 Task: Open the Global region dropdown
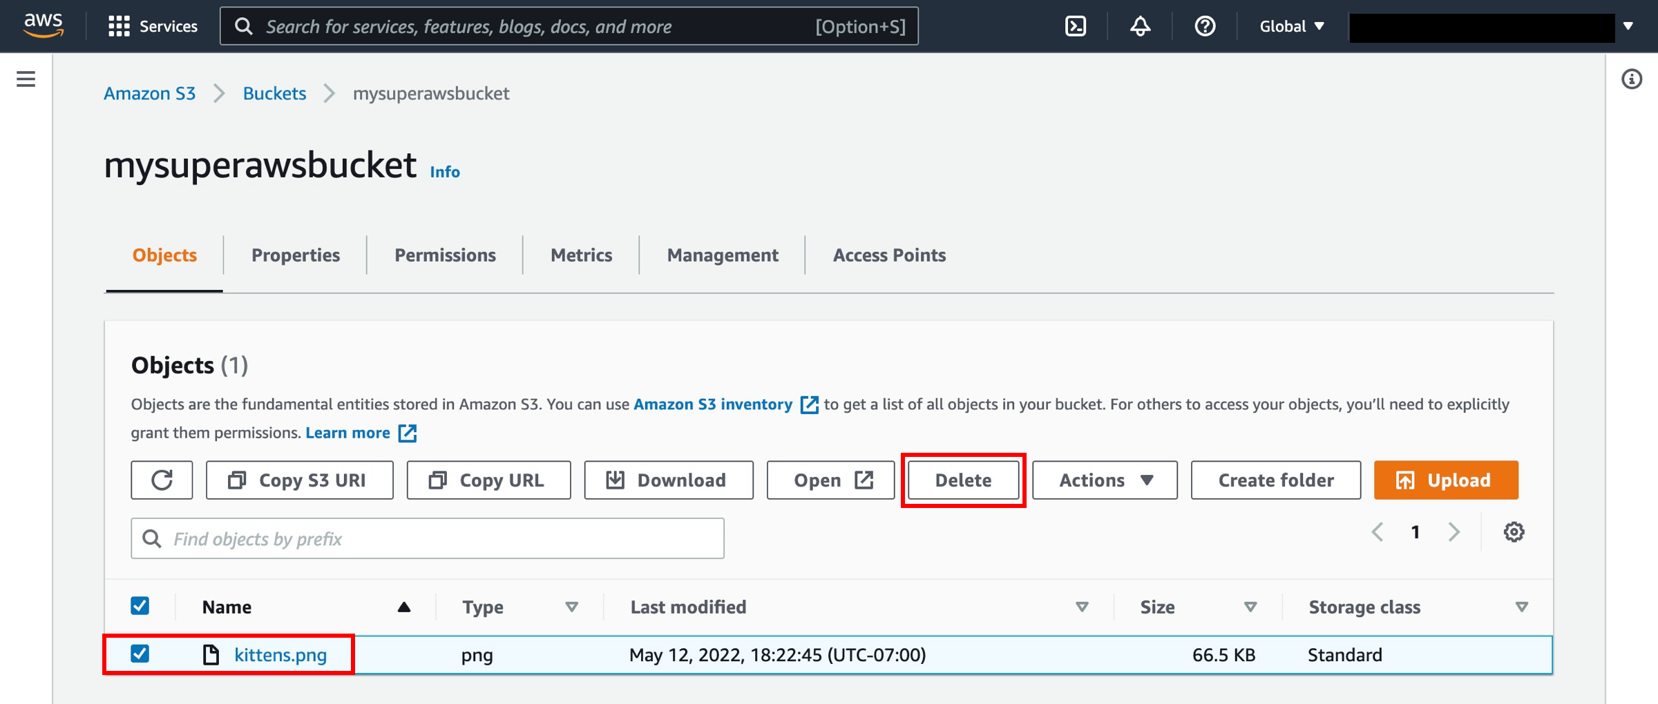tap(1291, 26)
